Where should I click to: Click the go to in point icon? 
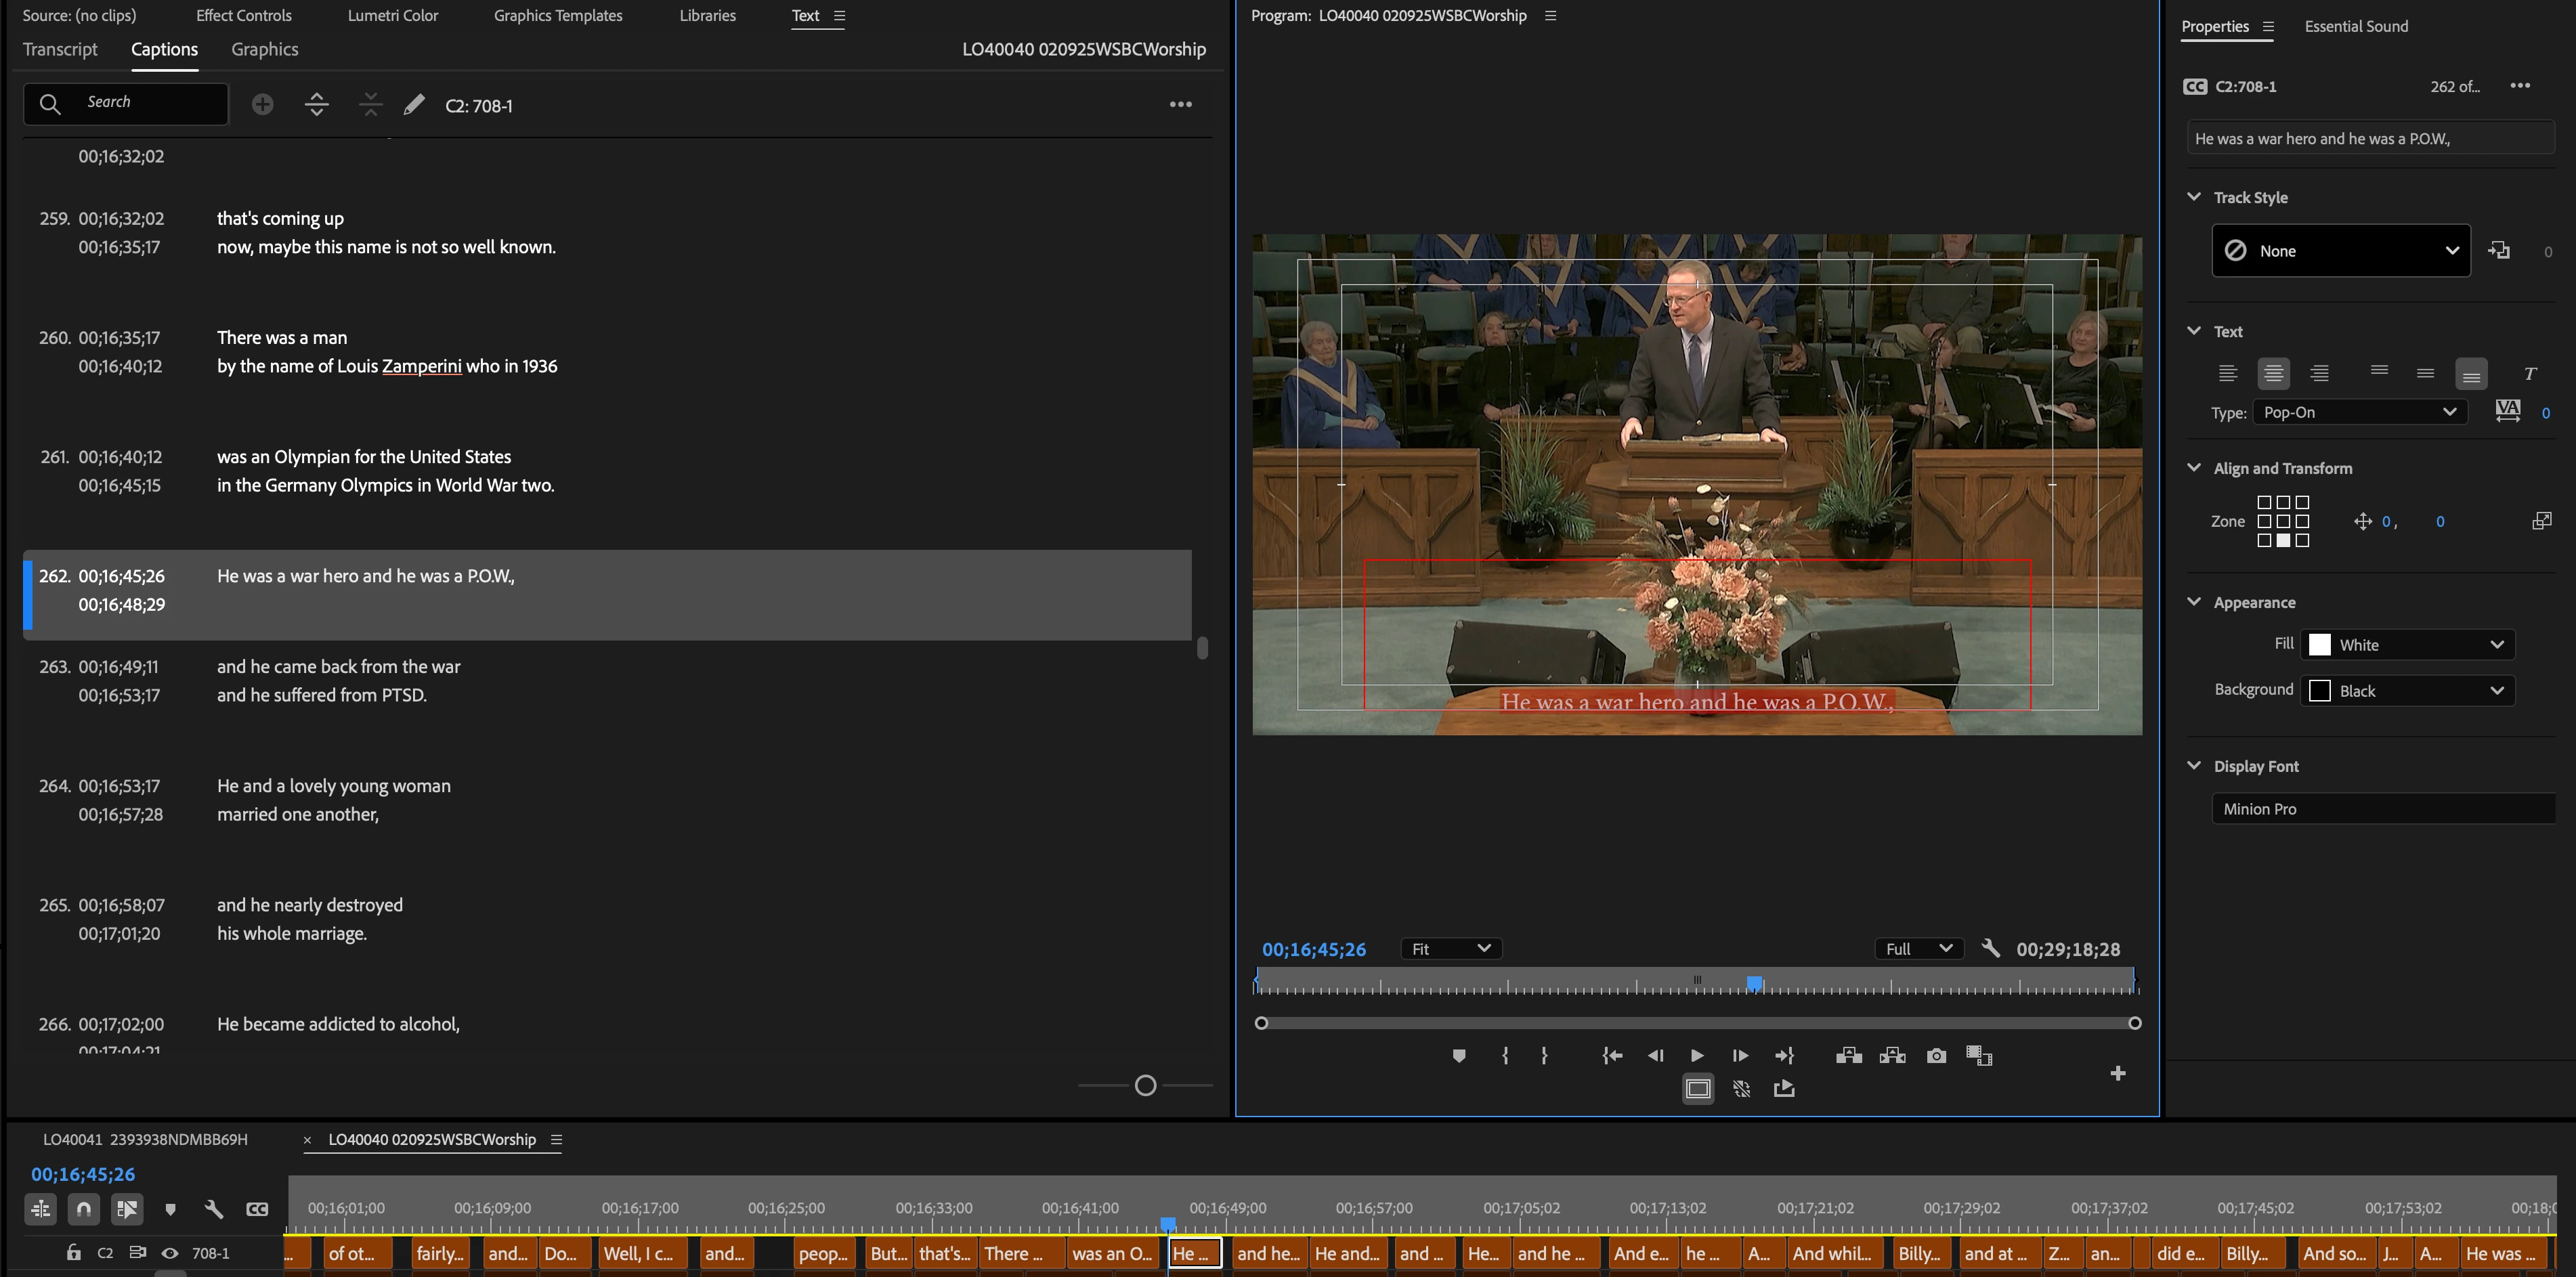coord(1612,1056)
